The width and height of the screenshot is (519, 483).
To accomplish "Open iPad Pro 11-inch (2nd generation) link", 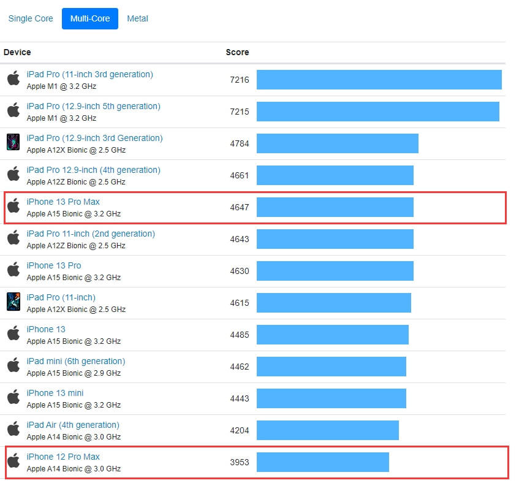I will (91, 234).
